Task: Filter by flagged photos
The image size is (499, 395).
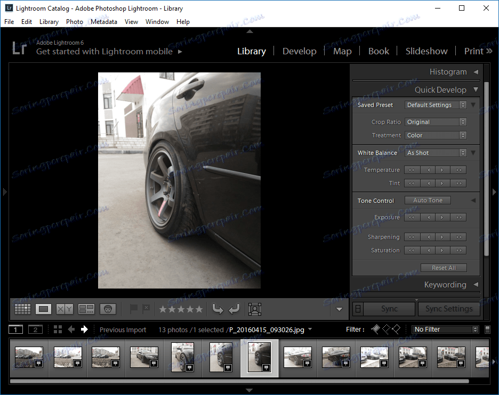Action: point(375,329)
